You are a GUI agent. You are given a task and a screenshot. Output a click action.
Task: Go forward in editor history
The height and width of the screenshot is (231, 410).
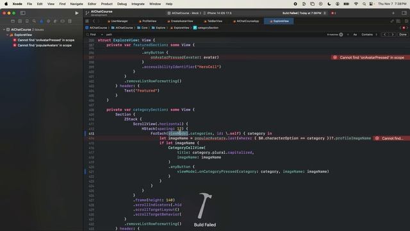click(x=99, y=21)
